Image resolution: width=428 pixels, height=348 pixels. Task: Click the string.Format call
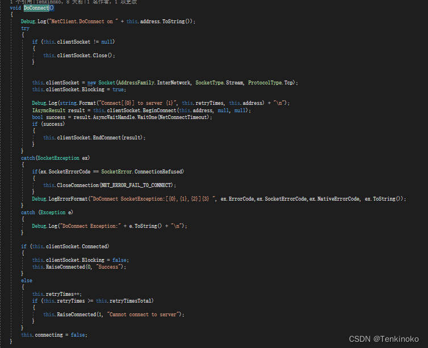point(78,103)
